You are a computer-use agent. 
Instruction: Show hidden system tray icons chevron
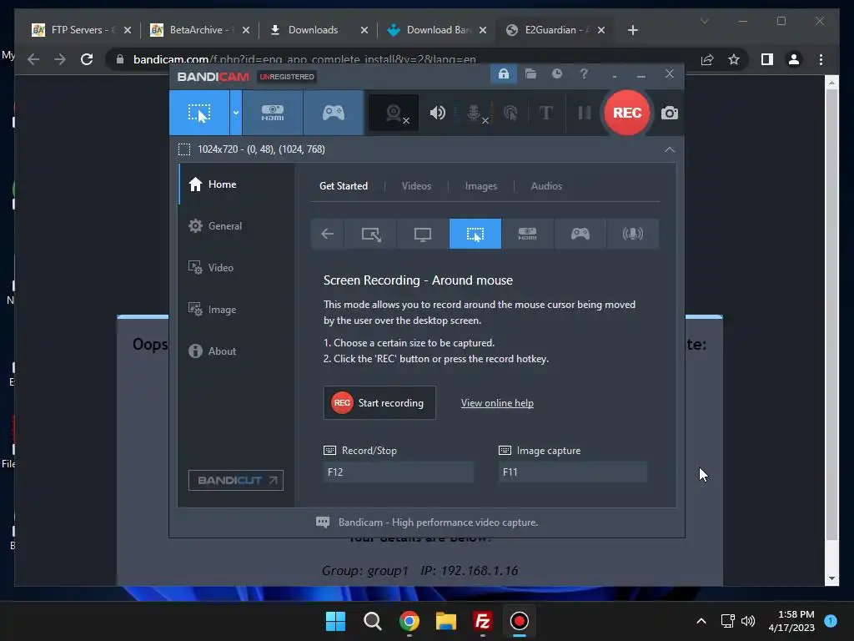701,621
